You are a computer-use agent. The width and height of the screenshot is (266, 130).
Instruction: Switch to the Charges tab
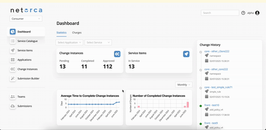(x=77, y=33)
